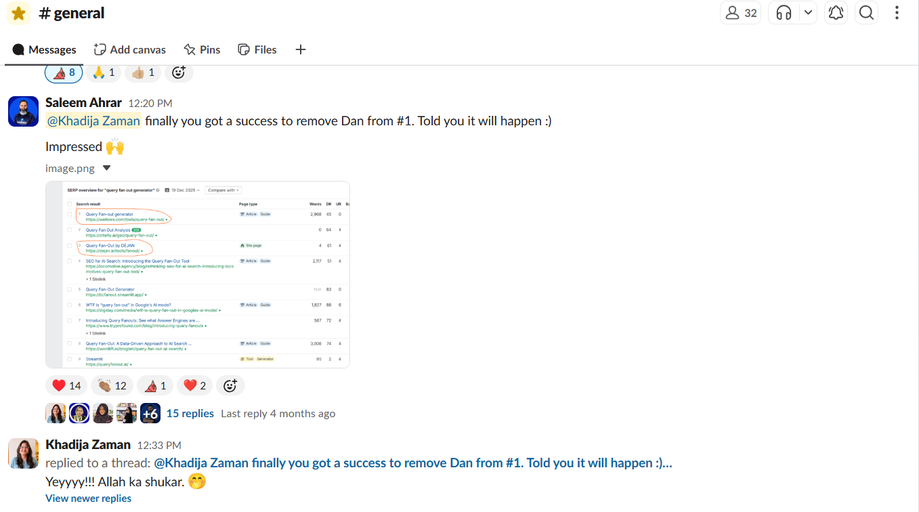Toggle the party hat reaction with 8
Viewport: 919px width, 512px height.
[x=64, y=72]
